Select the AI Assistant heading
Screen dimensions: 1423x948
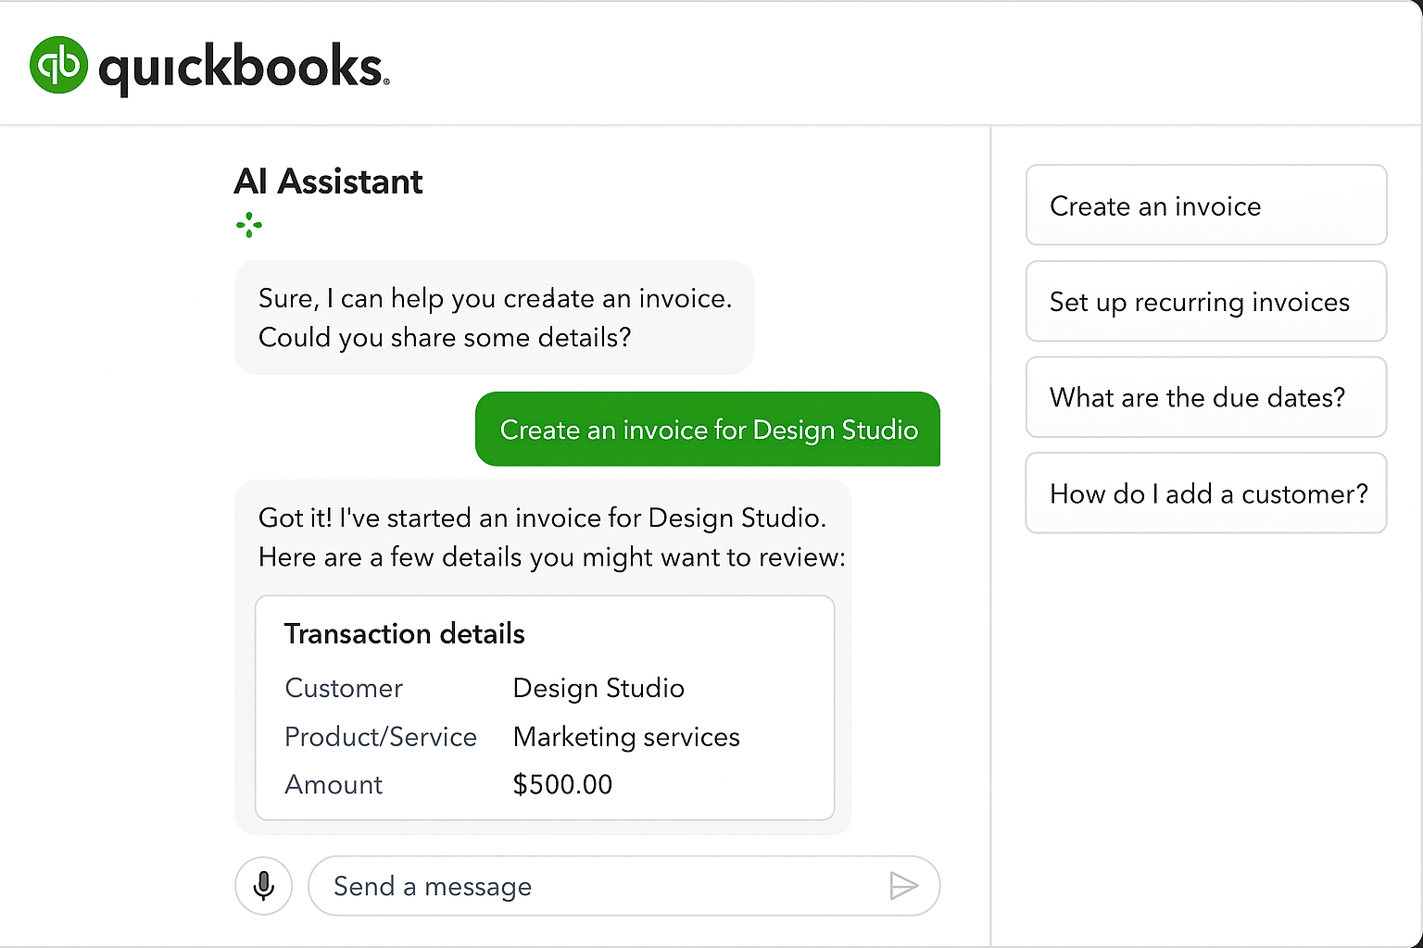tap(328, 181)
